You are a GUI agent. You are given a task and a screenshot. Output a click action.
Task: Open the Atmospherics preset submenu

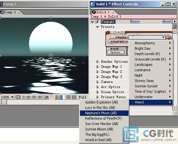pos(151,43)
